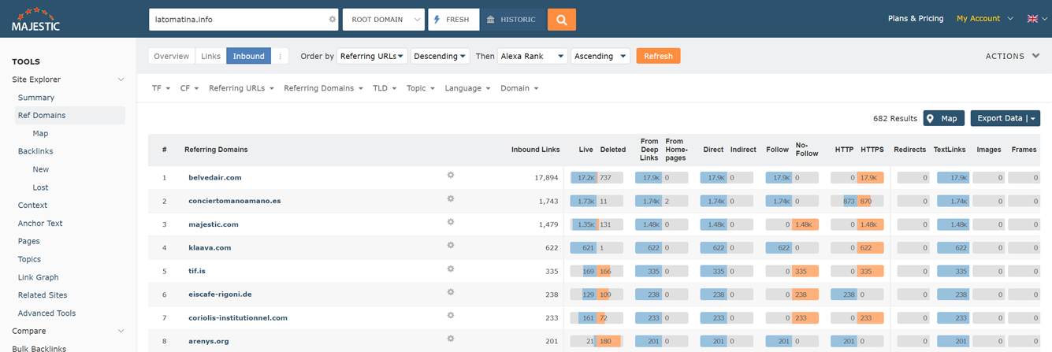The image size is (1052, 352).
Task: Click the three-dot more options icon
Action: pos(281,56)
